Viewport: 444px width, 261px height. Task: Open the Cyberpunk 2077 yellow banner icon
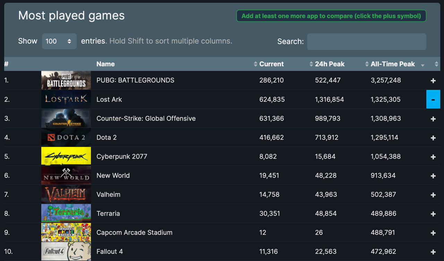tap(66, 156)
